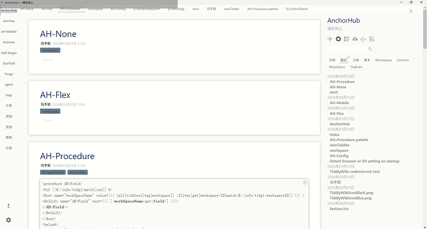
Task: Open TiddlyWikiIconBlue.png entry
Action: click(x=350, y=198)
